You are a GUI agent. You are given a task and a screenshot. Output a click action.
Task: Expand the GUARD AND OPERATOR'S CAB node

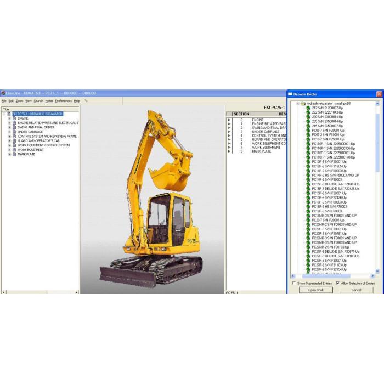coord(9,141)
